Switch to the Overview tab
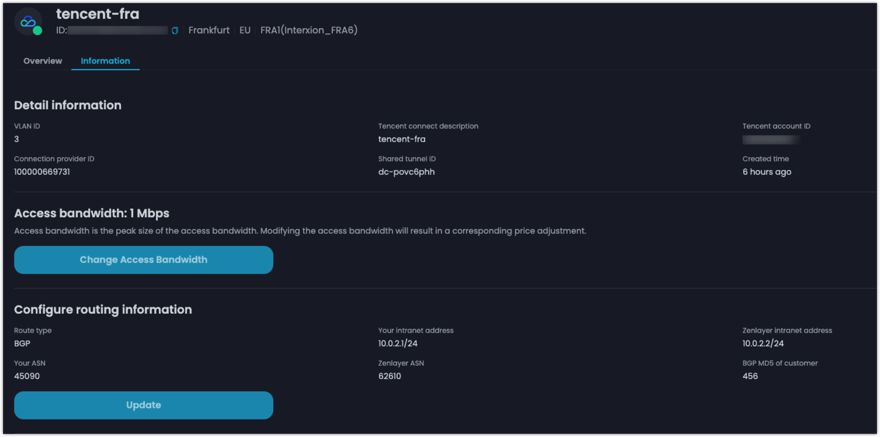The width and height of the screenshot is (880, 437). point(43,61)
